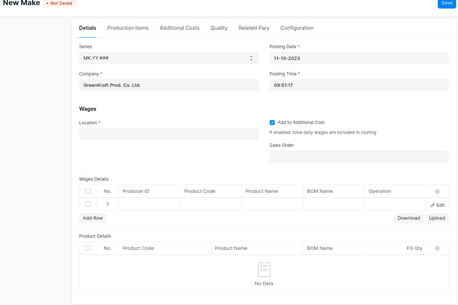This screenshot has height=305, width=458.
Task: Click the No Data placeholder icon
Action: point(264,270)
